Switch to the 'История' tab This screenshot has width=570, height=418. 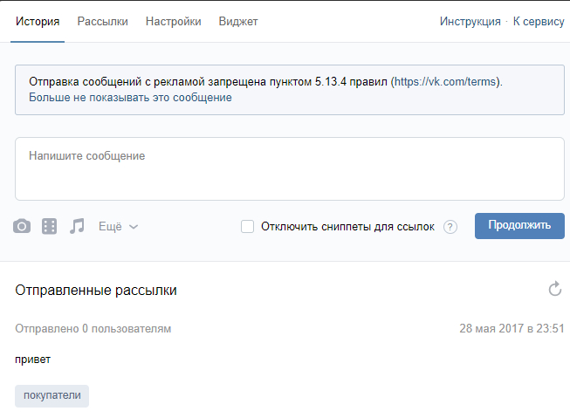click(x=38, y=22)
